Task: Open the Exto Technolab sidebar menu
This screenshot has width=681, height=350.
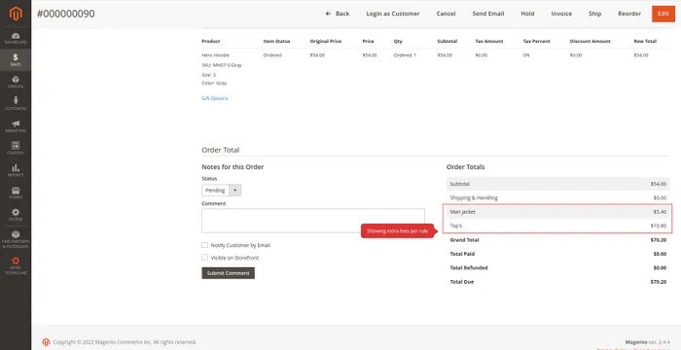Action: coord(16,265)
